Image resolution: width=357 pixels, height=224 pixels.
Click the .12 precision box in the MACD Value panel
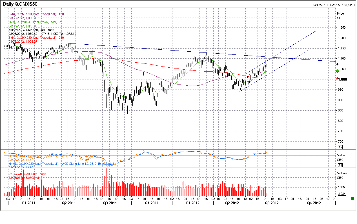tap(340, 165)
